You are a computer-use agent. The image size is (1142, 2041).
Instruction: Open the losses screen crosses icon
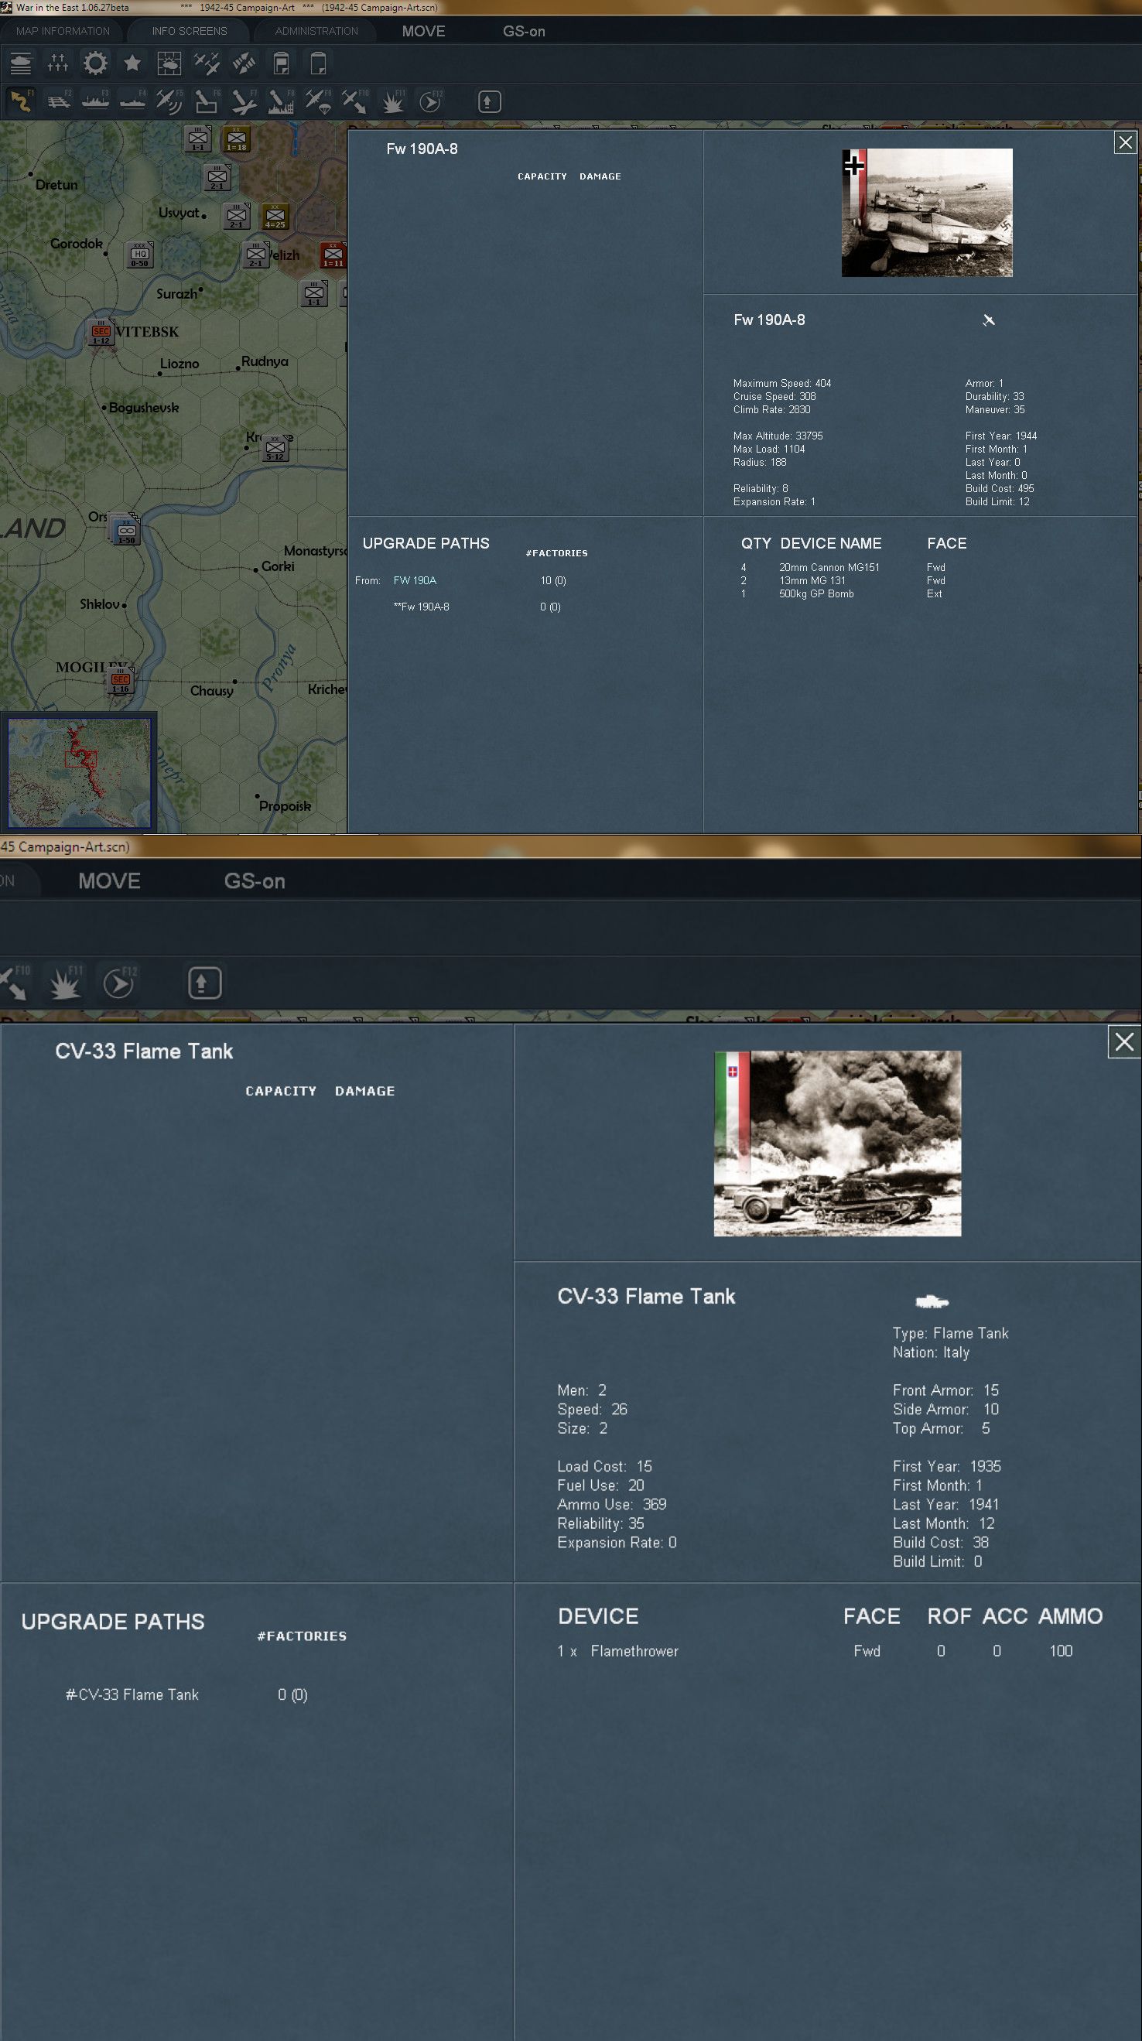(x=58, y=63)
